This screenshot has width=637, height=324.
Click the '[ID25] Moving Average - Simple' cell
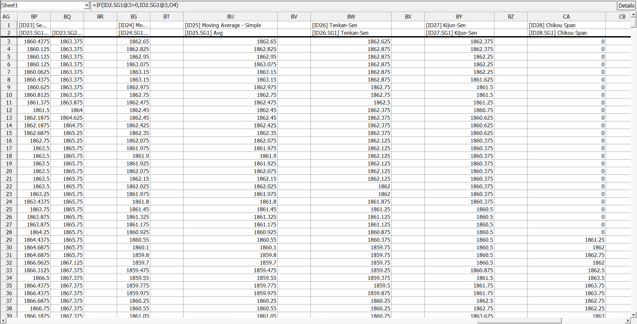tap(230, 25)
